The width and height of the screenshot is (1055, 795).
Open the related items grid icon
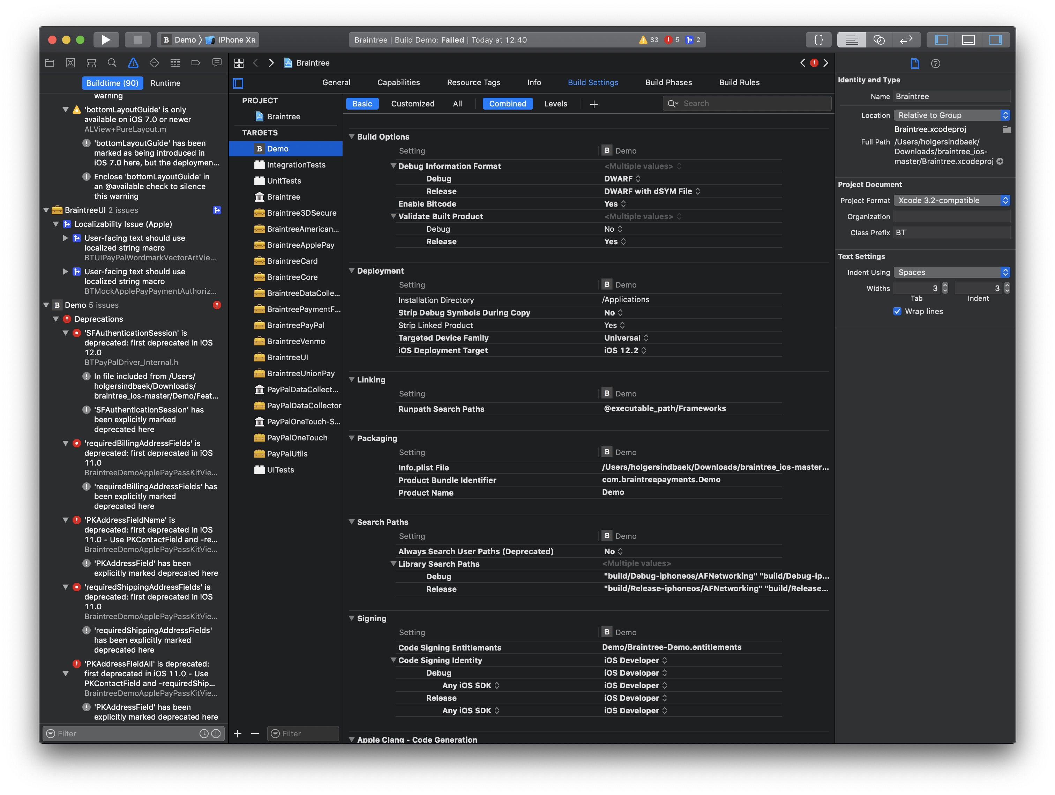[239, 63]
